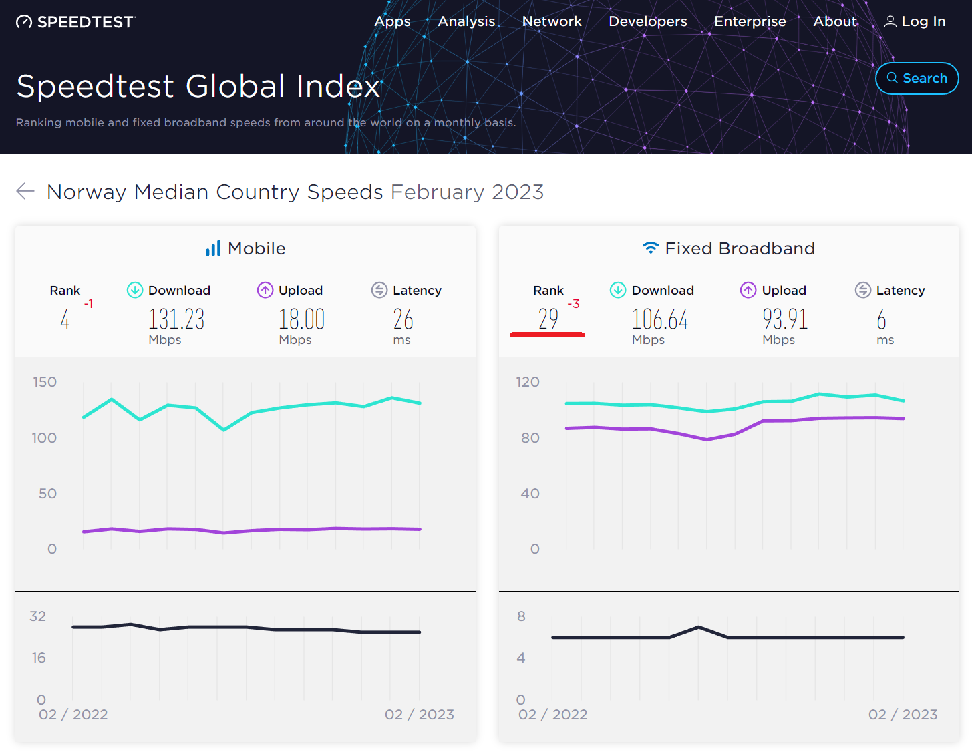Click the Fixed Broadband latency chart's 8 label
The image size is (972, 754).
(522, 616)
